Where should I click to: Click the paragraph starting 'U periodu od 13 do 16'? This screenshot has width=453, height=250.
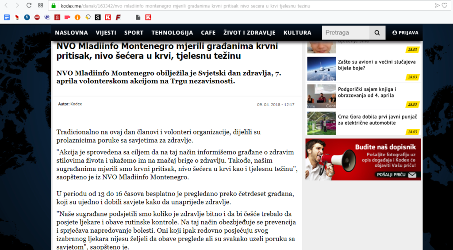(175, 197)
